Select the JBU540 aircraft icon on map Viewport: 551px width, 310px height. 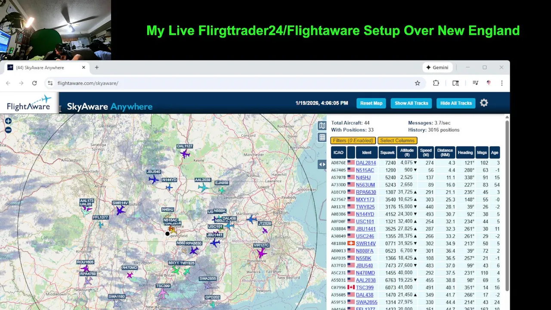click(x=154, y=180)
